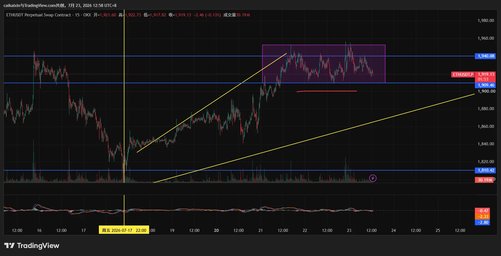Click the 1,940.08 blue price label

tap(486, 56)
